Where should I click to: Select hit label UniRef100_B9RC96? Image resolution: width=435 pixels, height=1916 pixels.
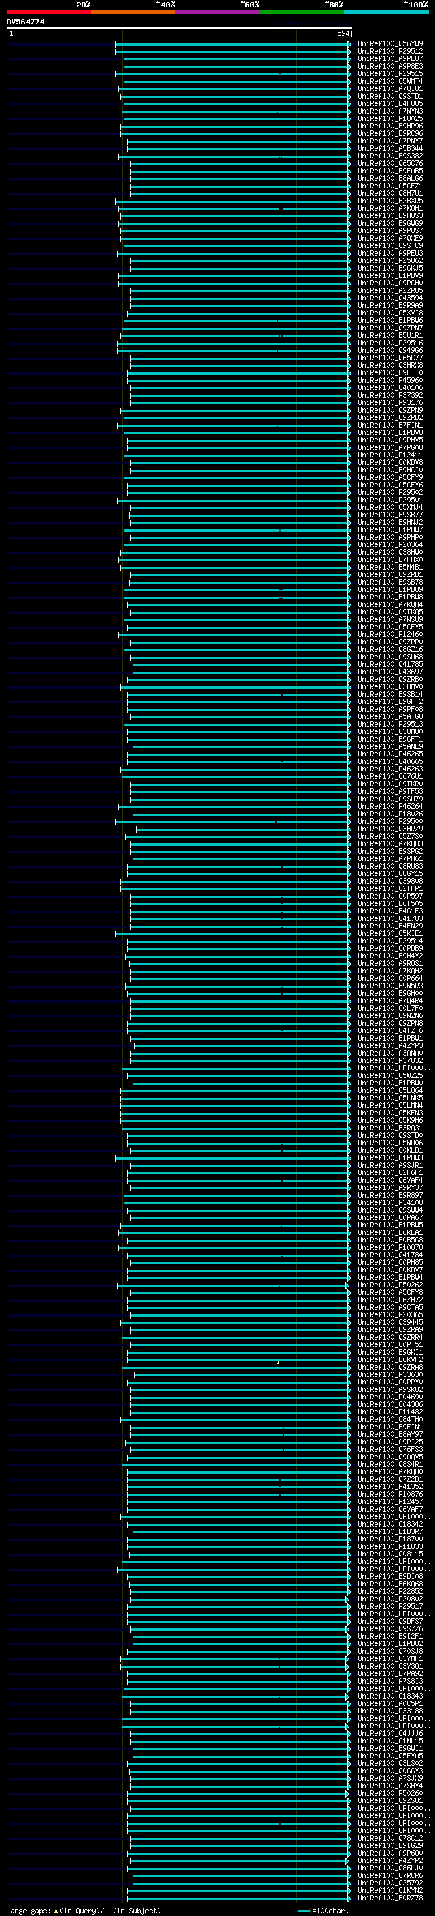[x=390, y=134]
